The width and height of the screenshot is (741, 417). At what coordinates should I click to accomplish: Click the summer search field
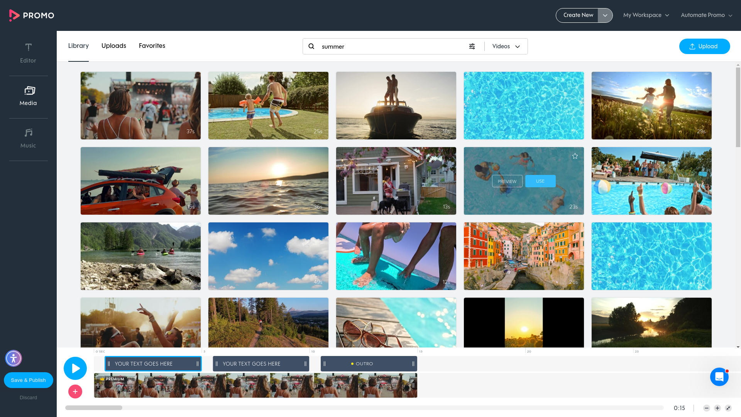(x=392, y=46)
